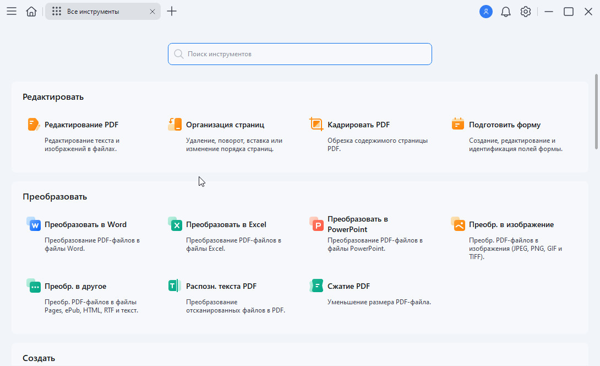600x366 pixels.
Task: Focus the Поиск инструментов search field
Action: pyautogui.click(x=300, y=54)
